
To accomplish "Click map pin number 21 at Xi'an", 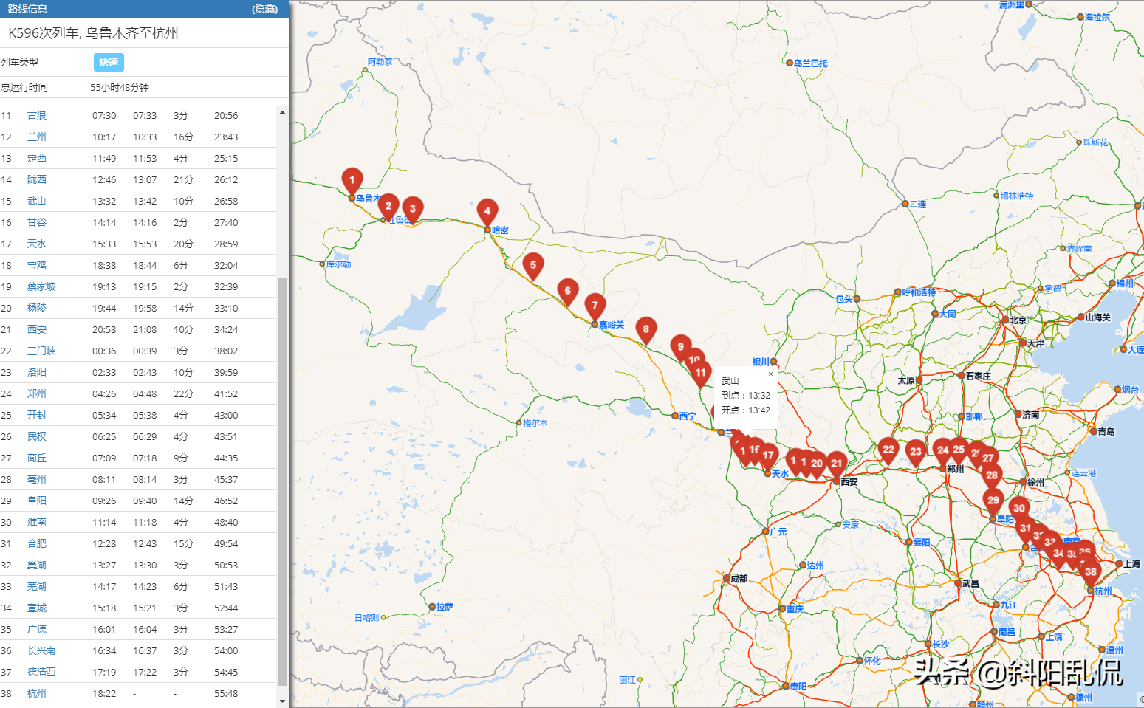I will click(x=836, y=464).
